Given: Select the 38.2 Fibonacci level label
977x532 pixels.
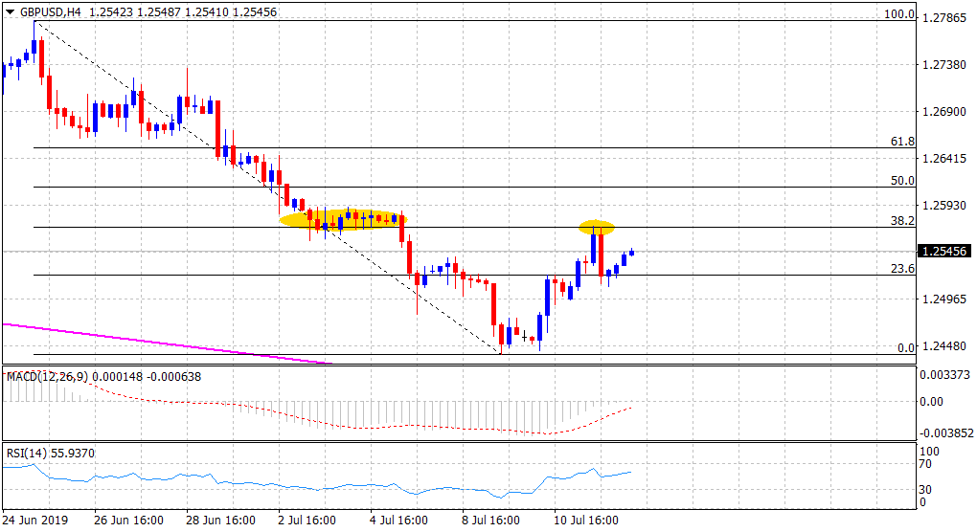Looking at the screenshot, I should 903,221.
